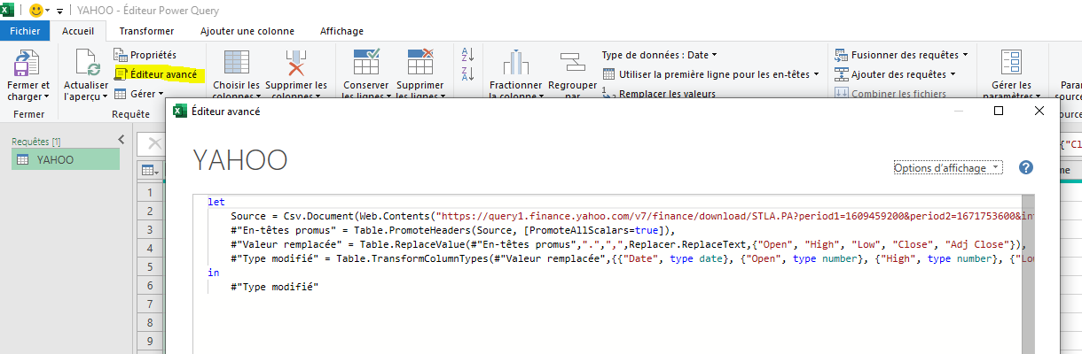Sort ascending with A-Z icon
This screenshot has height=354, width=1082.
(x=468, y=55)
